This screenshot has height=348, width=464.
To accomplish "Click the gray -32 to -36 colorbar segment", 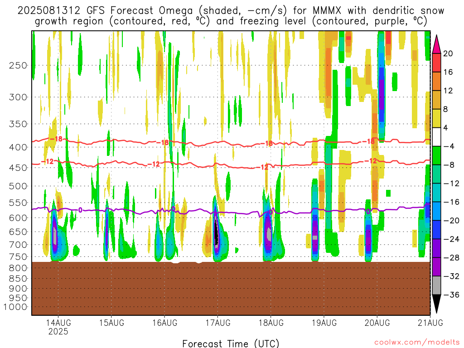I will (436, 285).
